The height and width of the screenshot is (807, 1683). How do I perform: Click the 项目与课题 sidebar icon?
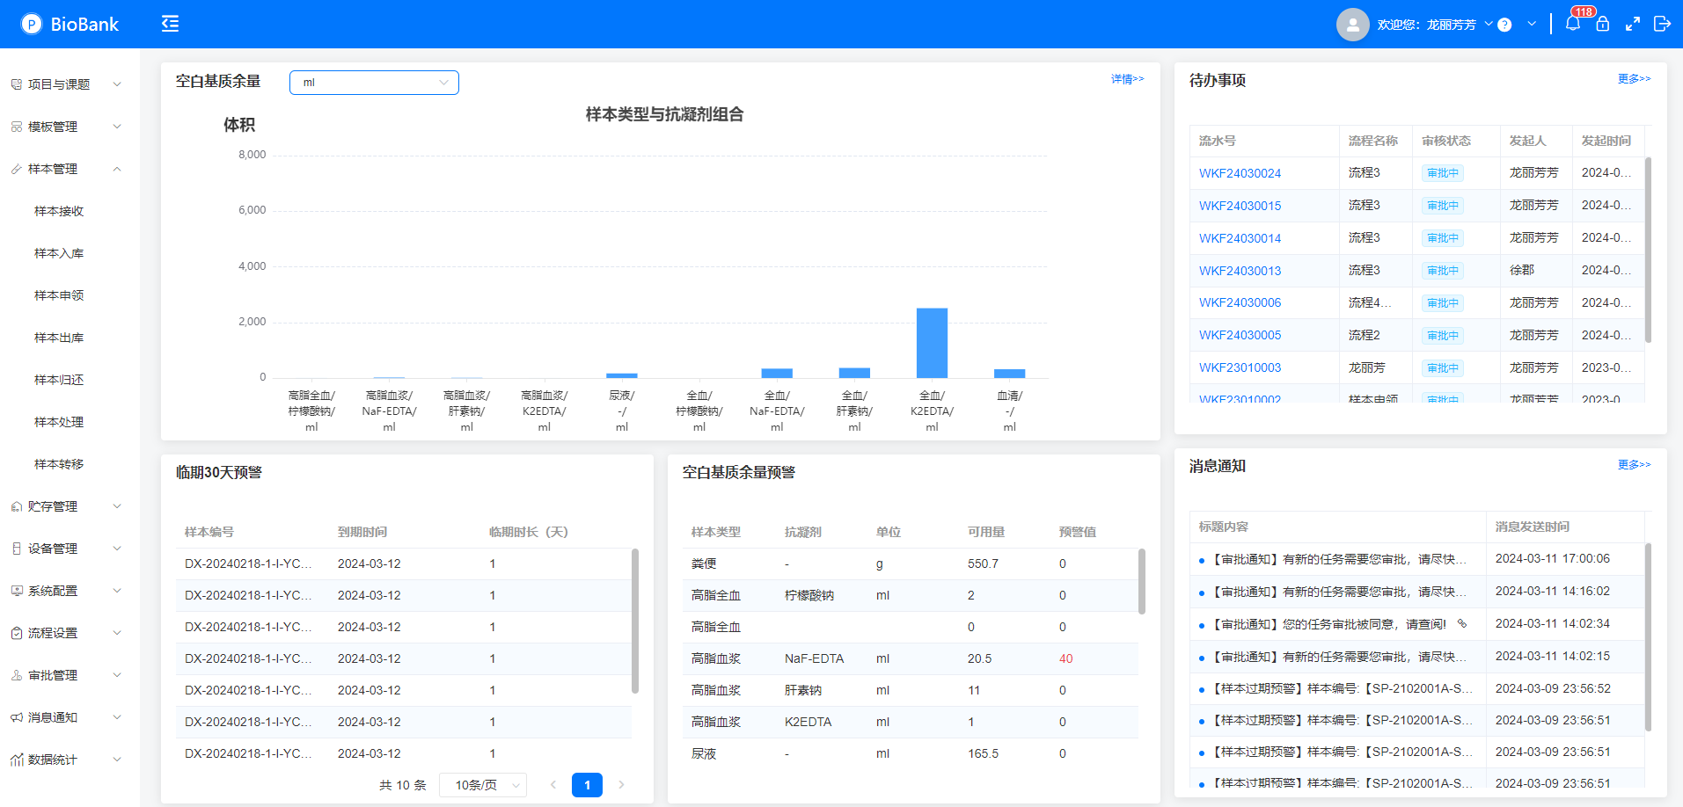(x=17, y=84)
